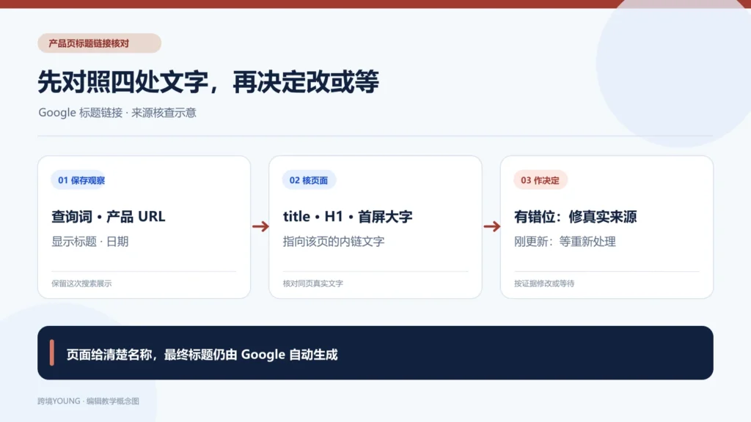Viewport: 751px width, 422px height.
Task: Click footnote 核对同页真实文字
Action: (x=312, y=284)
